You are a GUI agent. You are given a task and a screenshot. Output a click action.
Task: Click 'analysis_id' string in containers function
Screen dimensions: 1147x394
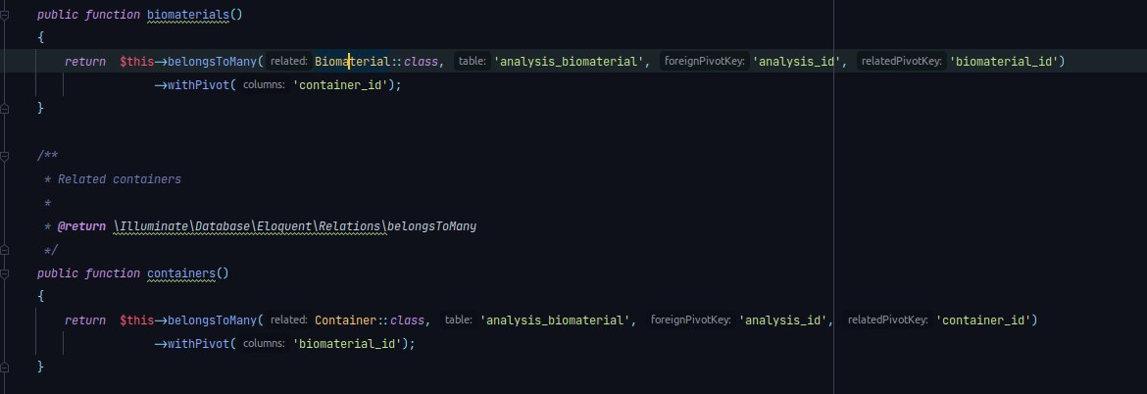point(782,320)
